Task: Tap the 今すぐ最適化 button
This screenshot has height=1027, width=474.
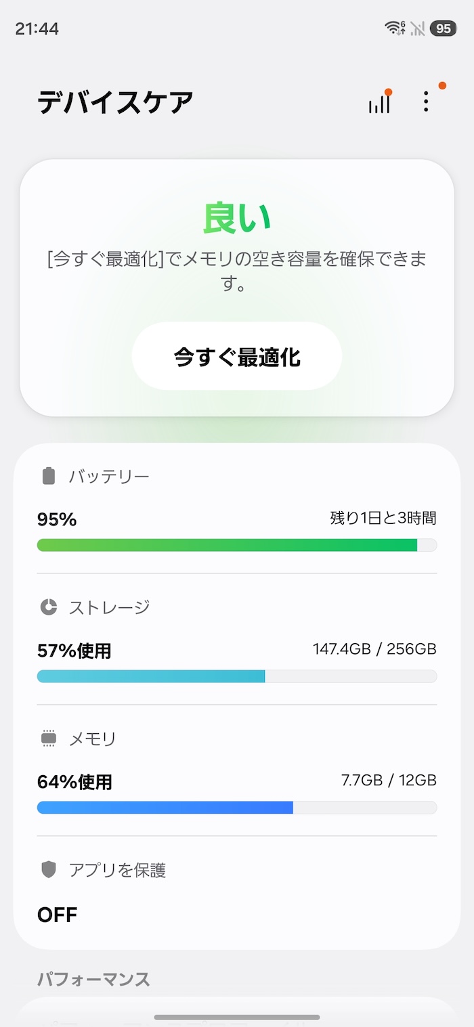Action: coord(236,356)
